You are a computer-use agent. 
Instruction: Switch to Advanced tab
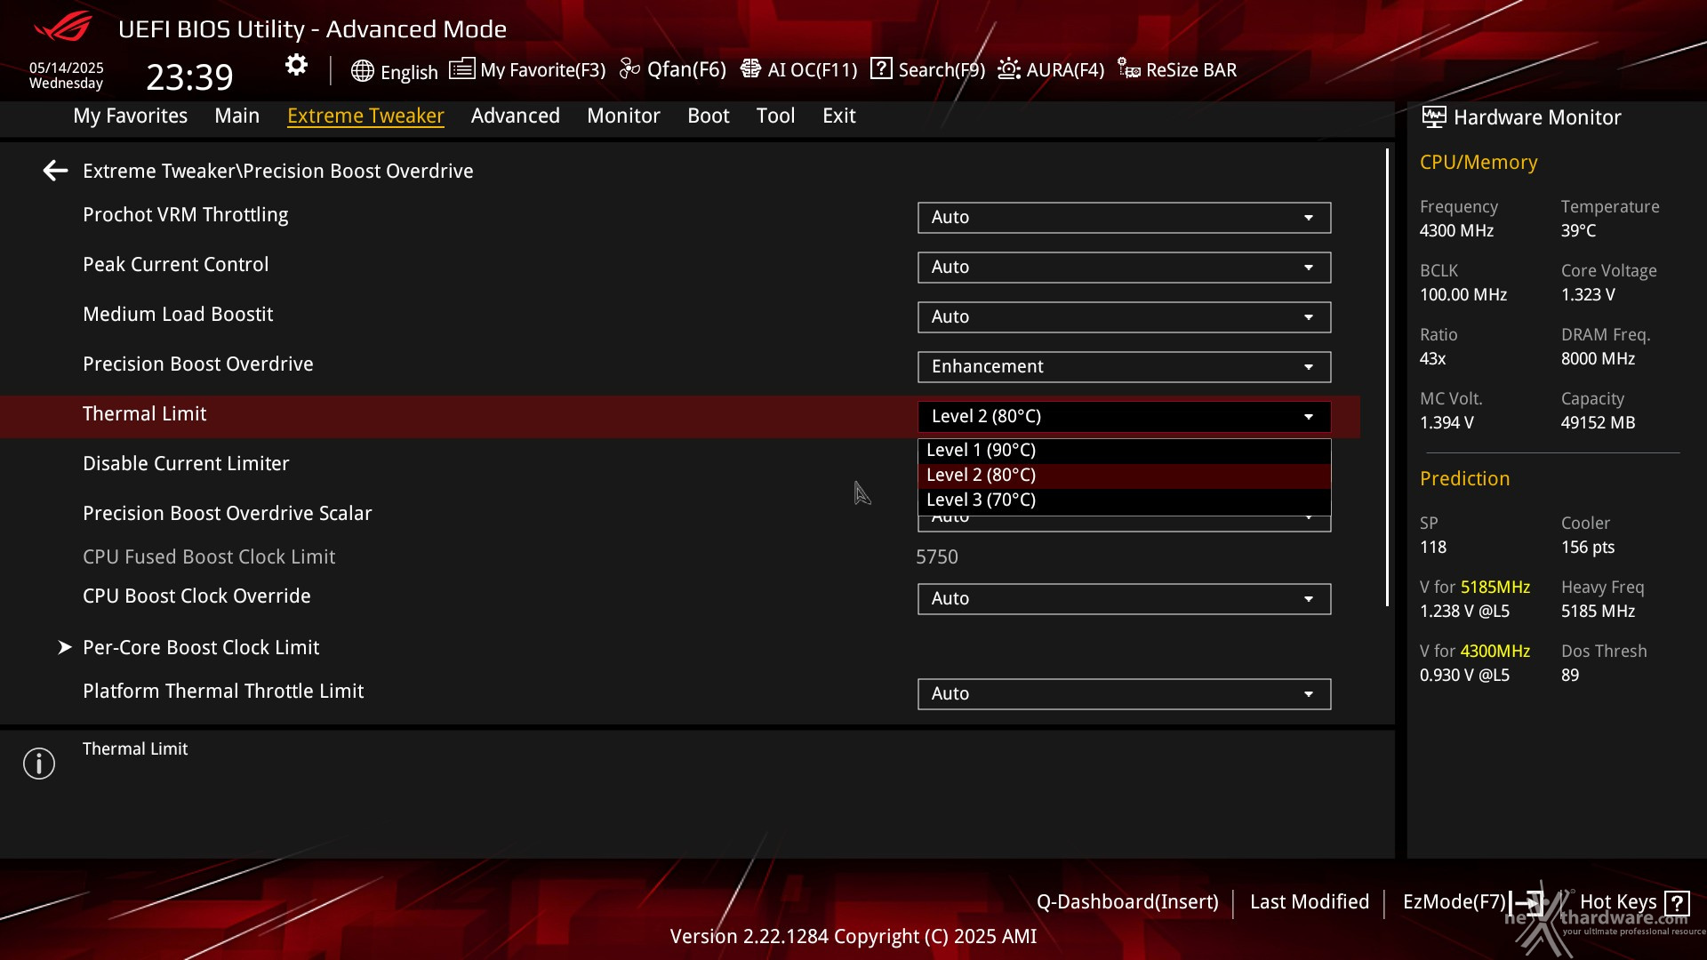[x=516, y=116]
